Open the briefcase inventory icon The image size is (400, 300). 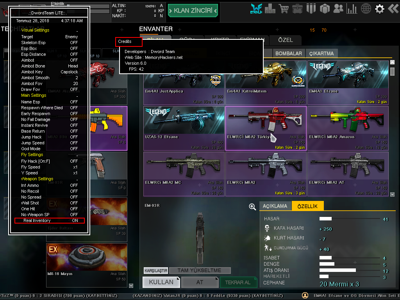(297, 9)
